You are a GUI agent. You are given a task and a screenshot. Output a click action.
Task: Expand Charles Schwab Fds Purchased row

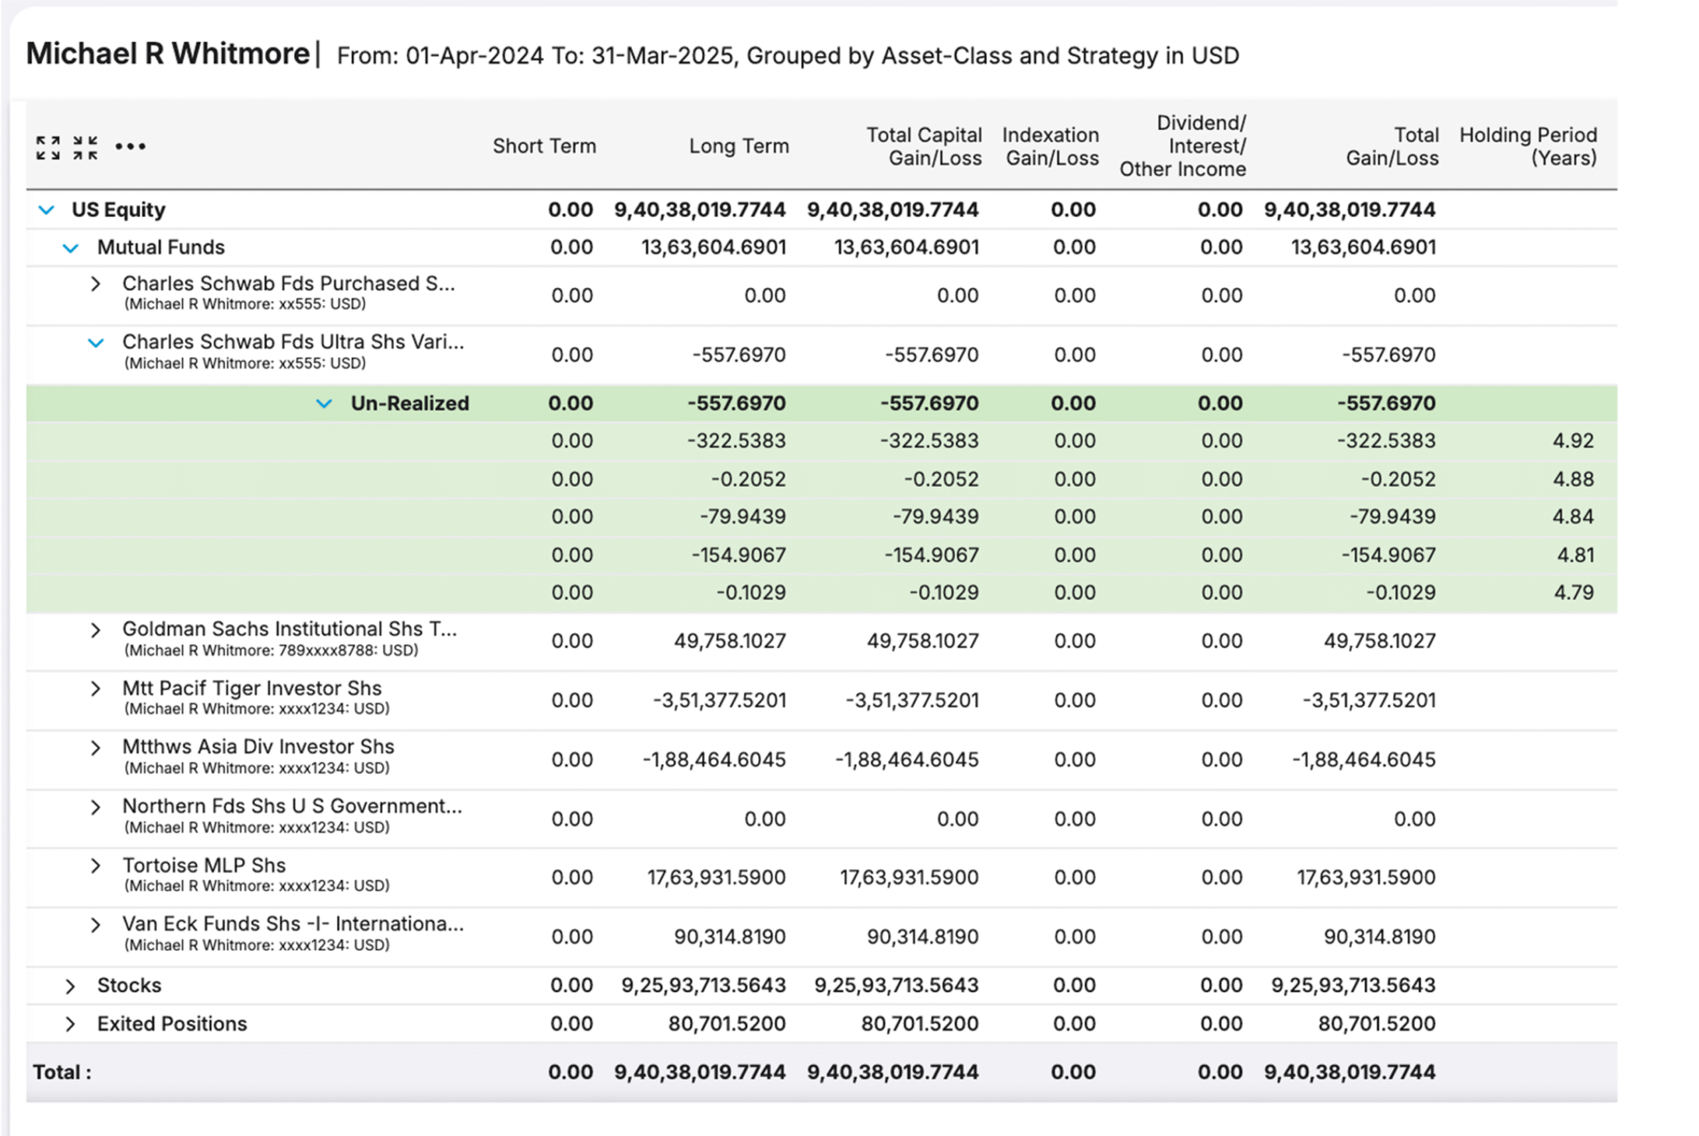click(97, 284)
